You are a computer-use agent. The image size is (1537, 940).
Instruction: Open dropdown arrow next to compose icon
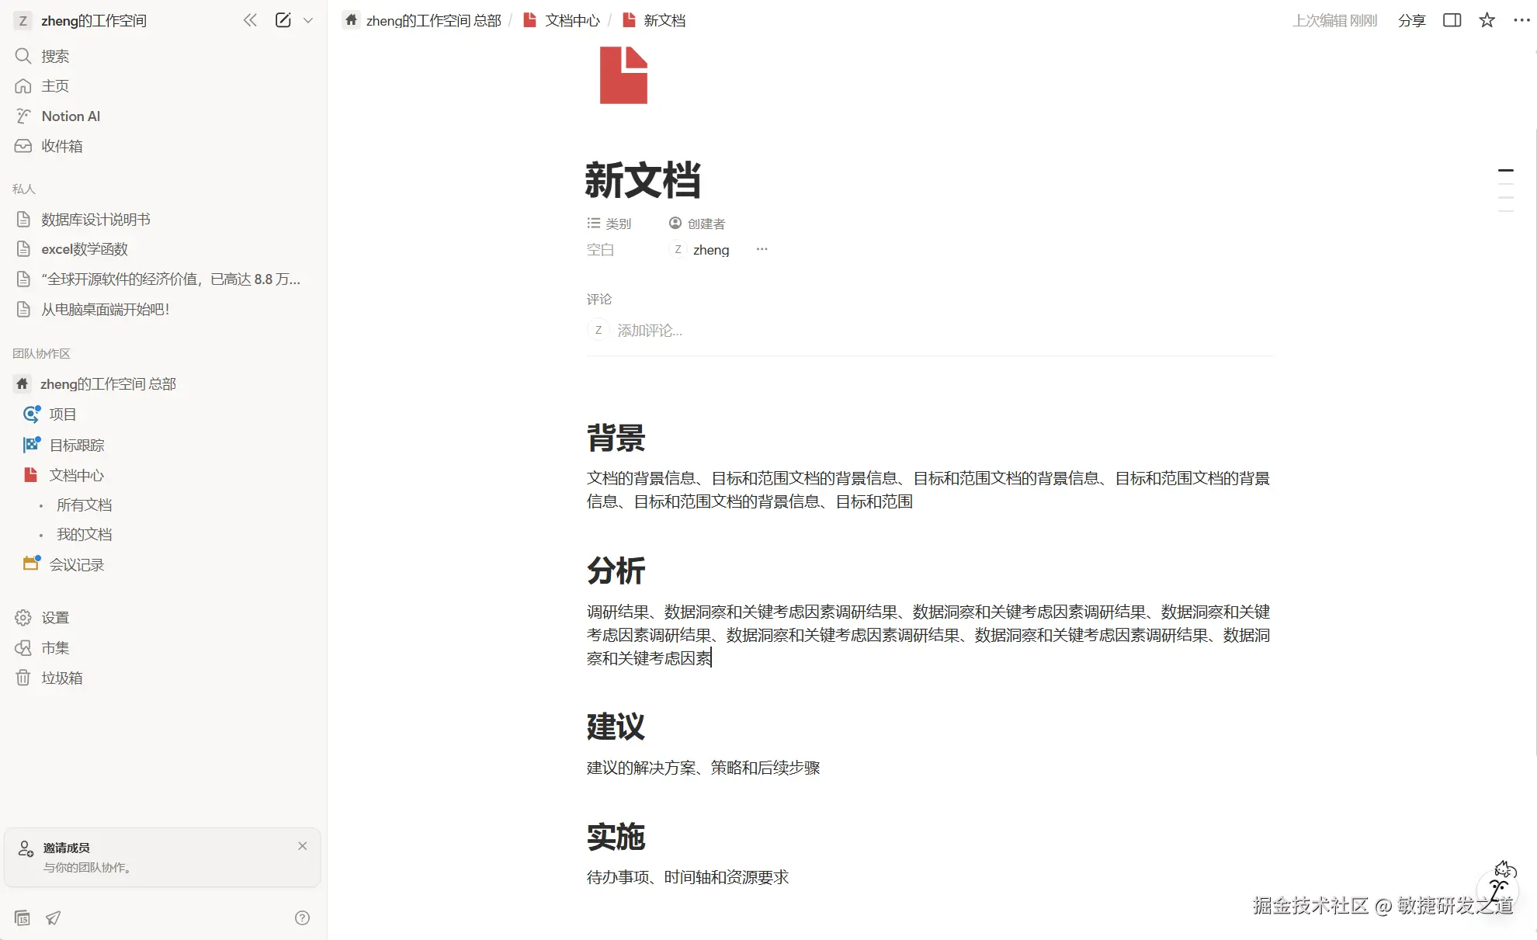pos(308,21)
